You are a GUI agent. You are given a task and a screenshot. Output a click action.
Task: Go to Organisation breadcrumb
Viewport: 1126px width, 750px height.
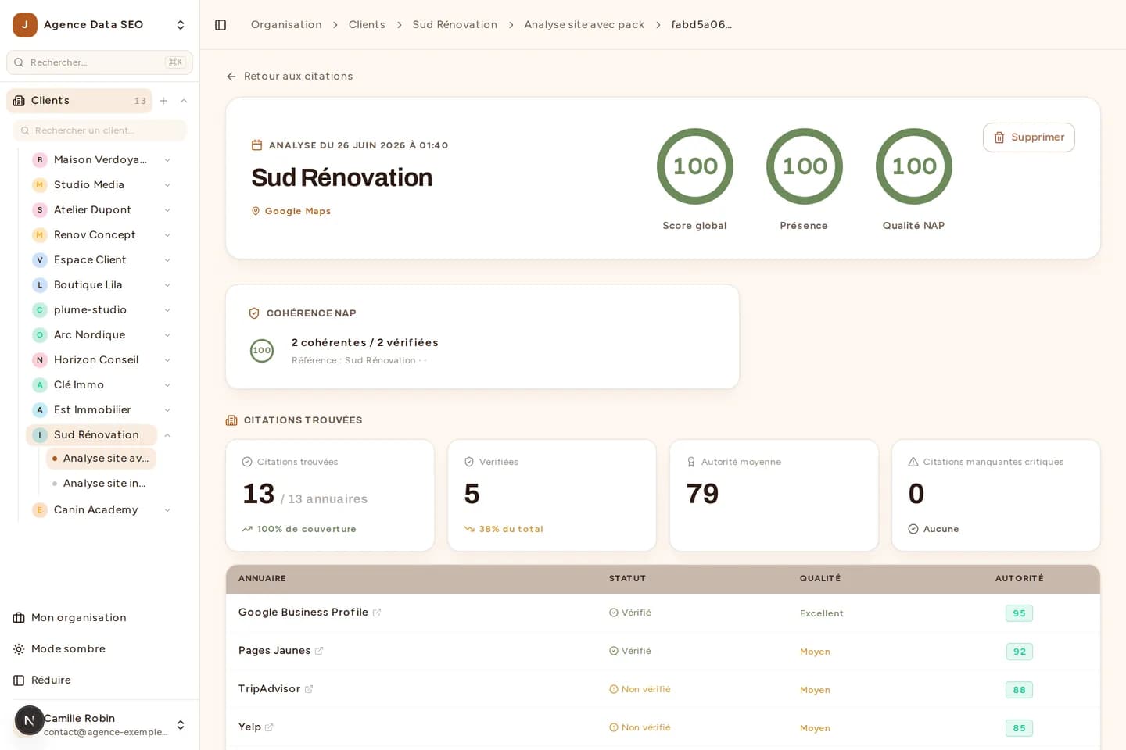coord(286,25)
